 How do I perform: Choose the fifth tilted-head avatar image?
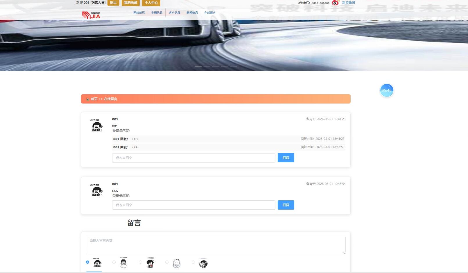tap(203, 263)
